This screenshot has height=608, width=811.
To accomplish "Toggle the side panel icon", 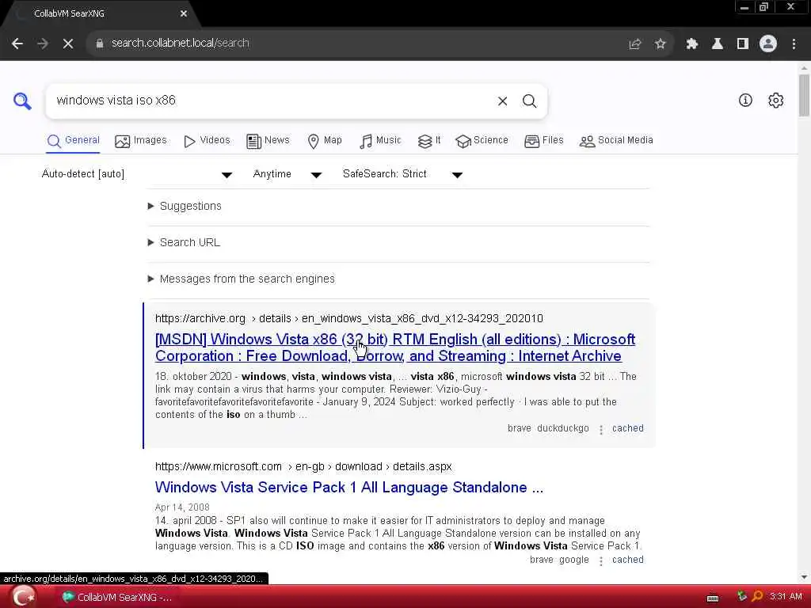I will [x=743, y=44].
